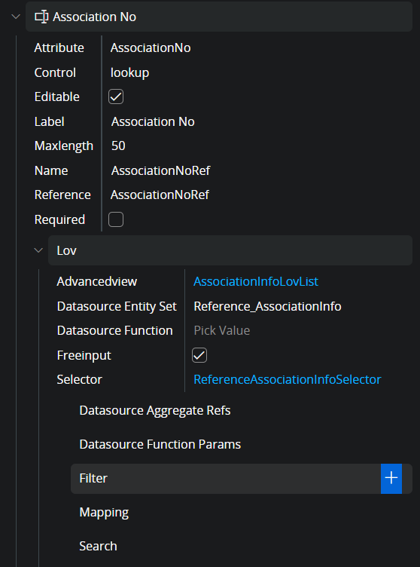Edit the Maxlength value 50
Screen dimensions: 420x567
click(x=118, y=146)
